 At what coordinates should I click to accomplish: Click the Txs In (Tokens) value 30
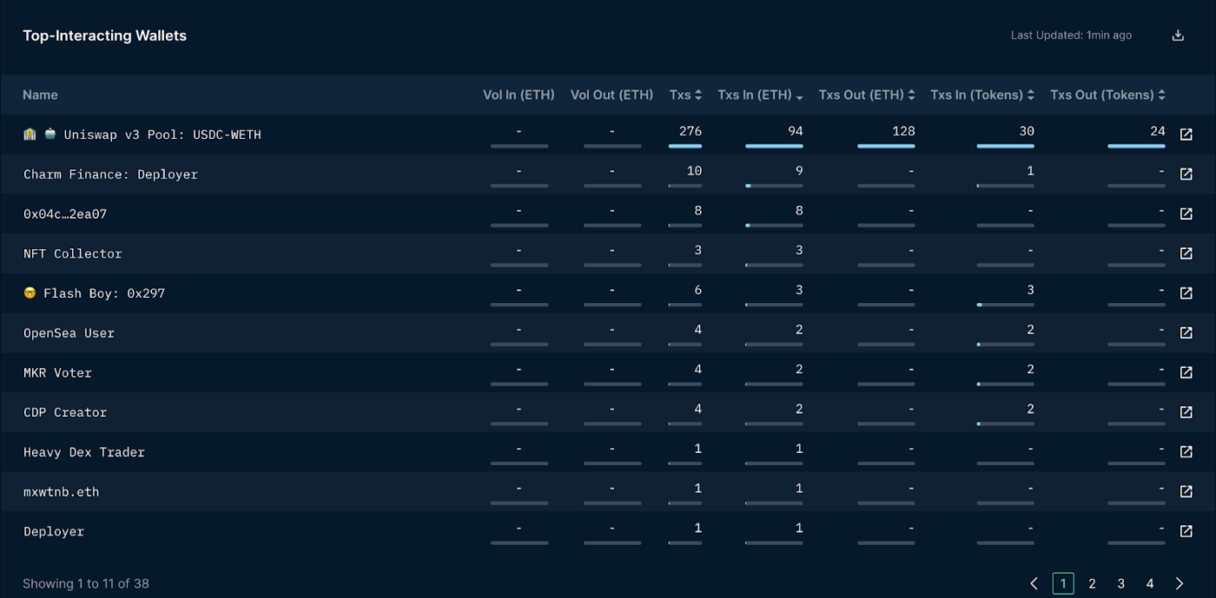[x=1027, y=131]
